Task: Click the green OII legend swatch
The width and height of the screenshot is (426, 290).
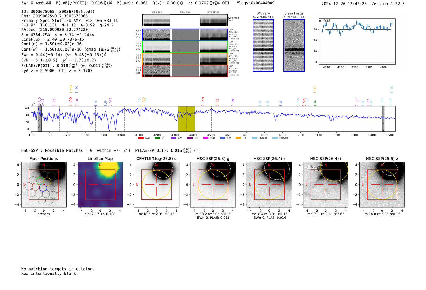Action: pos(157,138)
